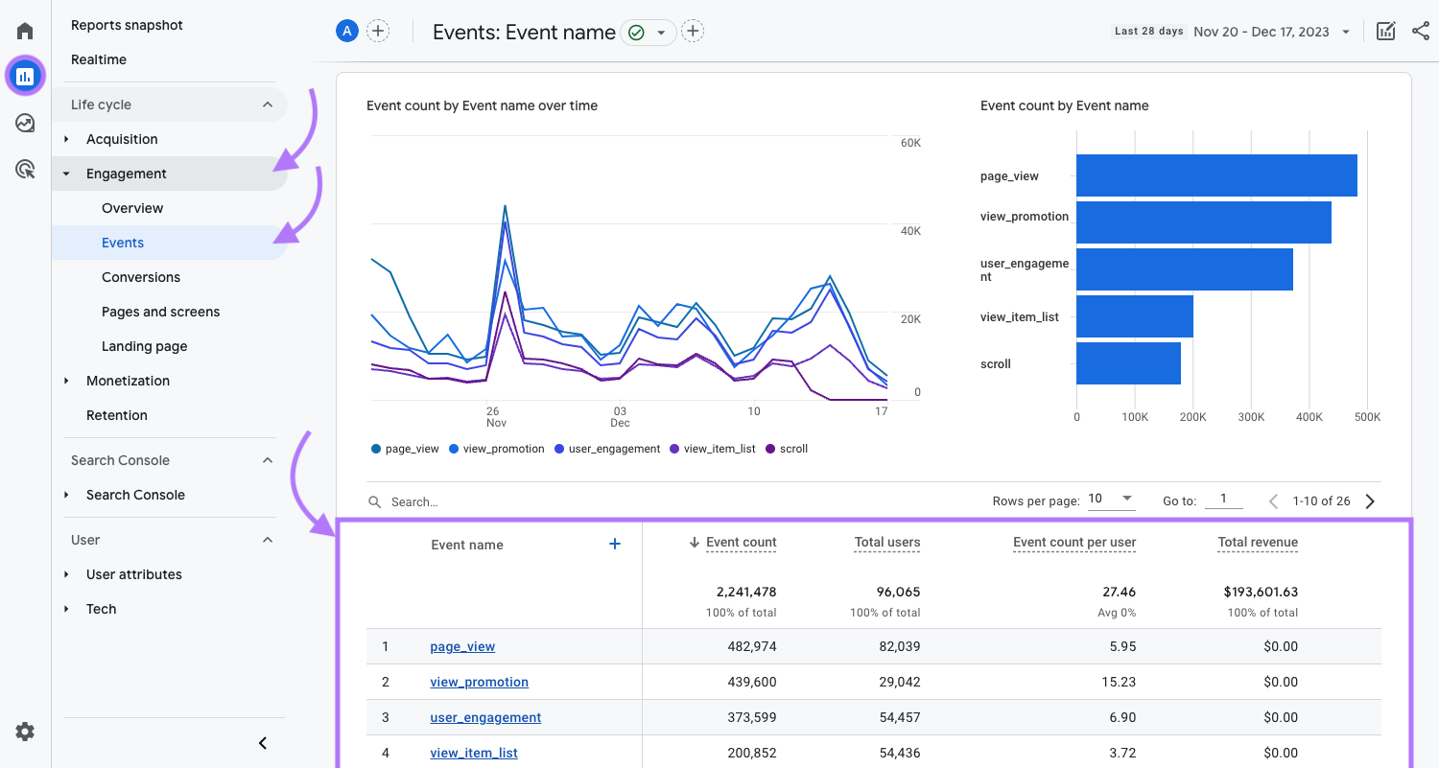Toggle page_view series in the chart legend
Image resolution: width=1439 pixels, height=768 pixels.
pos(404,448)
